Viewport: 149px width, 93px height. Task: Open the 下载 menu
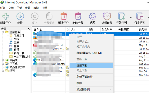coord(19,8)
